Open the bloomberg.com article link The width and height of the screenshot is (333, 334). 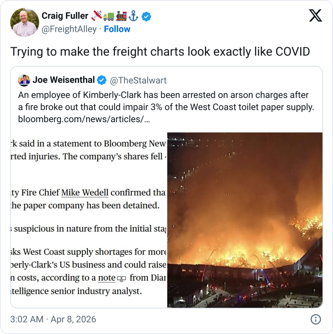point(84,119)
